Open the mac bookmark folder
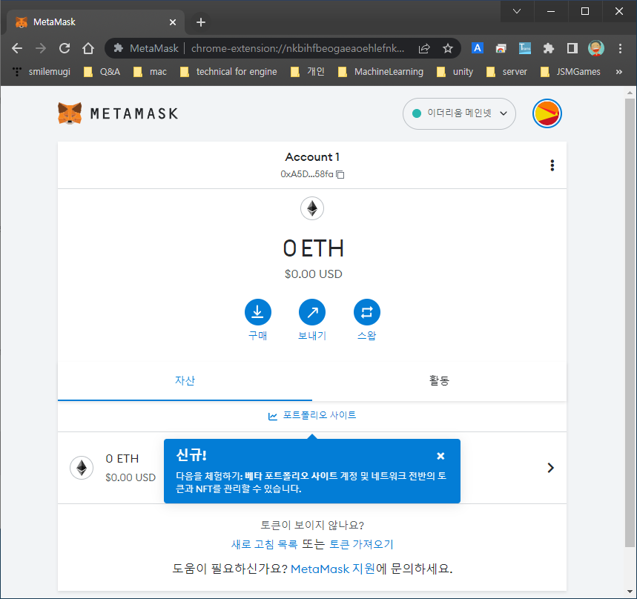 pyautogui.click(x=150, y=72)
